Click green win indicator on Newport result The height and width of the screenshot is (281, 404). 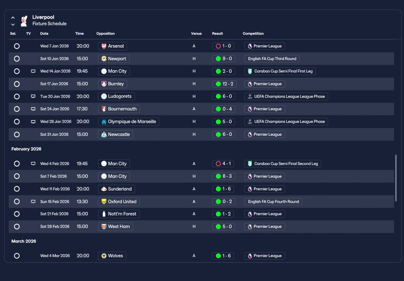click(x=218, y=59)
